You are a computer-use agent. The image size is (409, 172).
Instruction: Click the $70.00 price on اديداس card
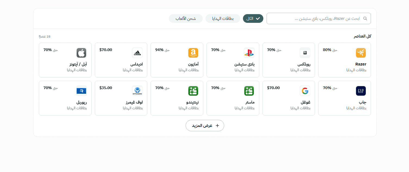(x=106, y=50)
